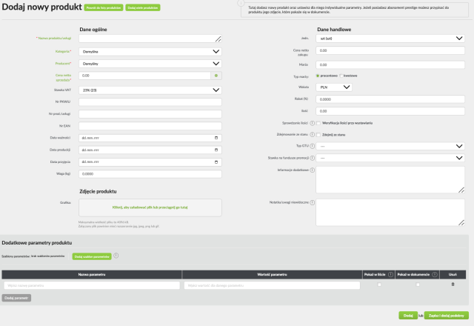
Task: Open the Waluta currency dropdown
Action: (333, 87)
